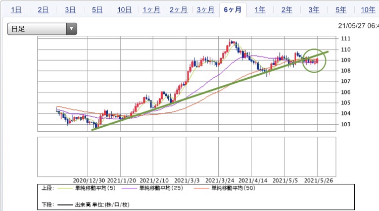379x211 pixels.
Task: Click the 109 price axis label
Action: tap(346, 60)
